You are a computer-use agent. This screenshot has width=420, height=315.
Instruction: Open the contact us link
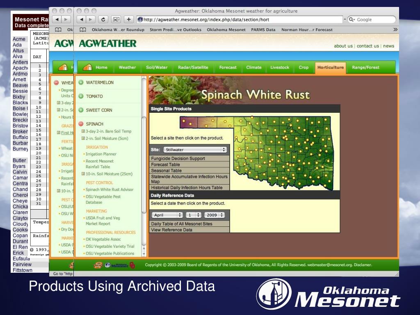click(368, 46)
